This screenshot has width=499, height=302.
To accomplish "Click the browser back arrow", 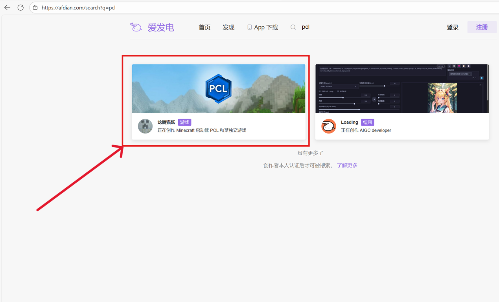I will pos(7,7).
